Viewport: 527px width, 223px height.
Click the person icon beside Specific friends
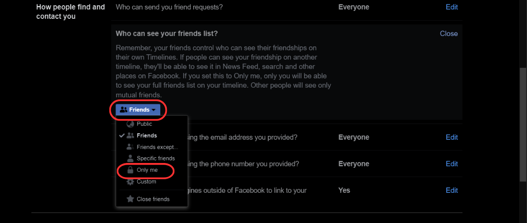(x=130, y=158)
